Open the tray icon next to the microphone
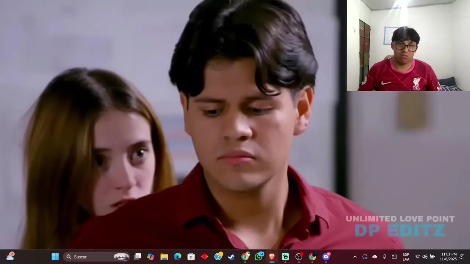The height and width of the screenshot is (264, 470). pos(394,257)
